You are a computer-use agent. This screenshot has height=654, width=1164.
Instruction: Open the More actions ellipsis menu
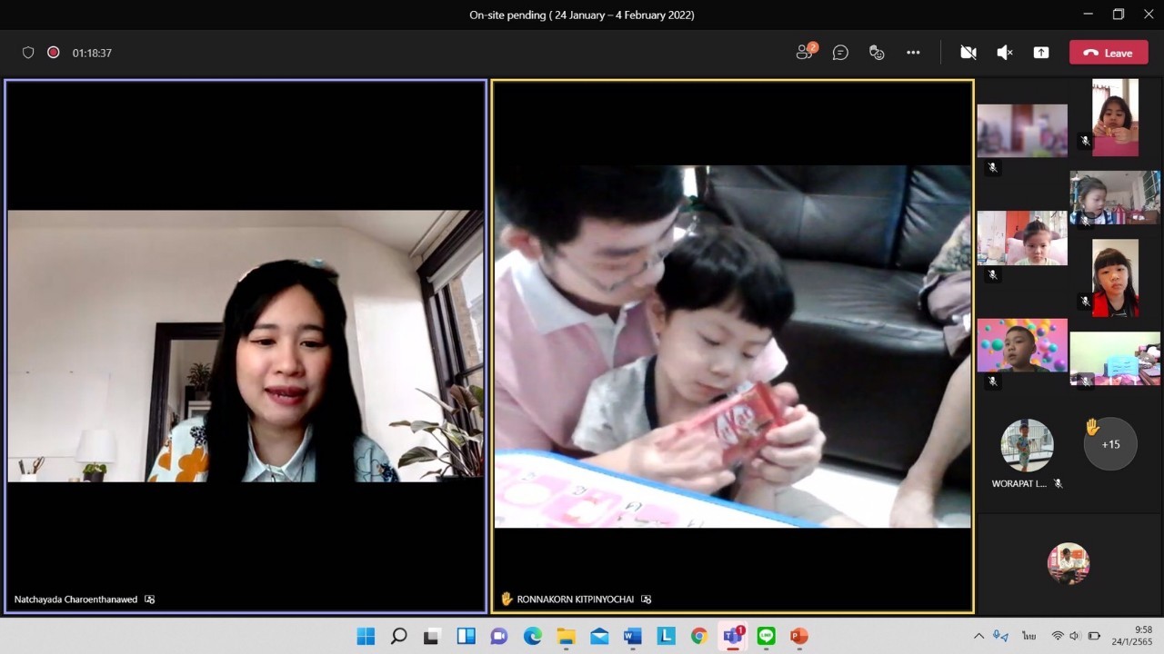(913, 53)
